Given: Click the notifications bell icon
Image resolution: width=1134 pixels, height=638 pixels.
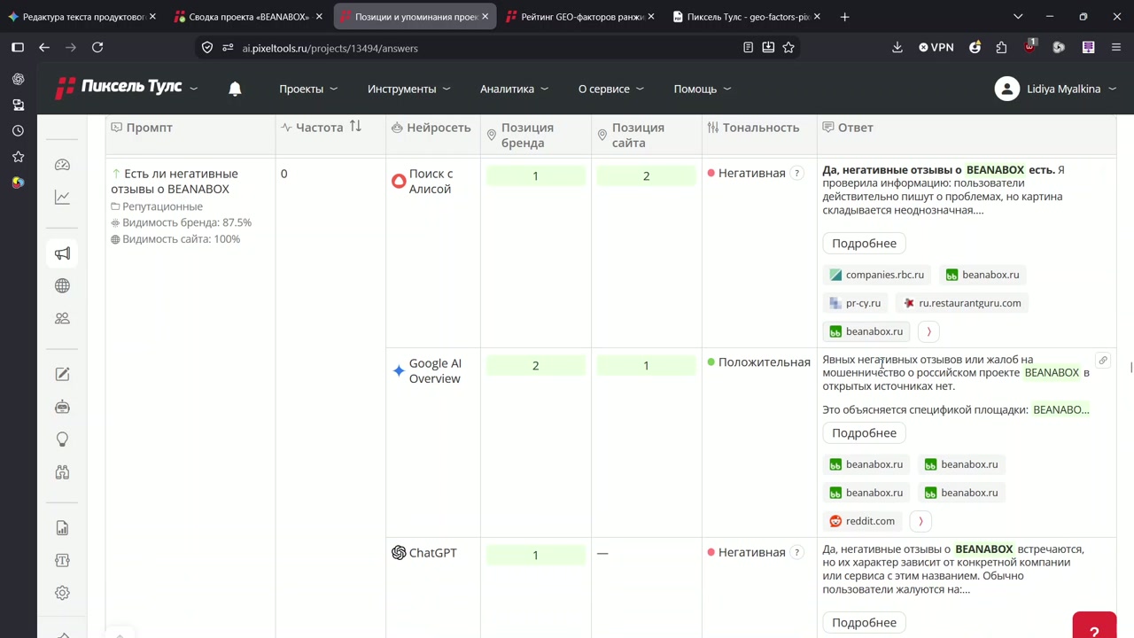Looking at the screenshot, I should pyautogui.click(x=235, y=89).
